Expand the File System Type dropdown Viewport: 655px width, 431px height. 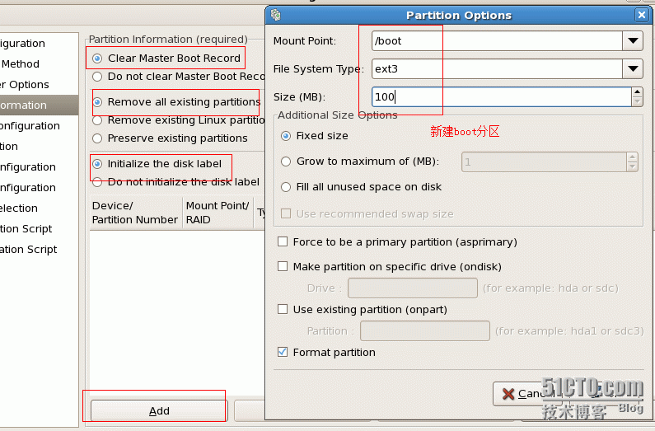[633, 68]
